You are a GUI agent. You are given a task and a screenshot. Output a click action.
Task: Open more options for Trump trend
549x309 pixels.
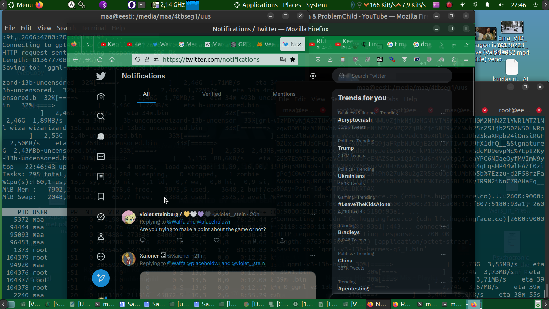[x=443, y=141]
